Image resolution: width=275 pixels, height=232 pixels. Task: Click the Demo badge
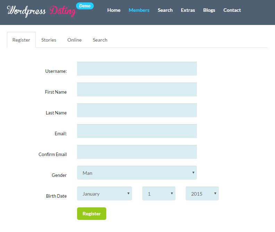(x=85, y=6)
